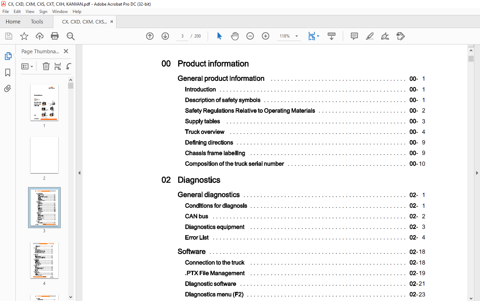Click the print pages icon in thumbnails panel

pyautogui.click(x=58, y=66)
